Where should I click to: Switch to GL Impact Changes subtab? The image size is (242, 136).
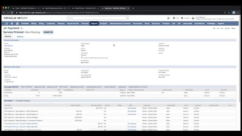click(x=23, y=101)
